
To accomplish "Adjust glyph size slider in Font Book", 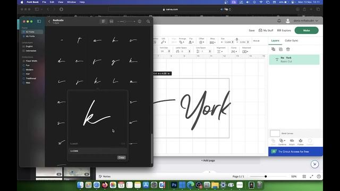I will point(125,21).
